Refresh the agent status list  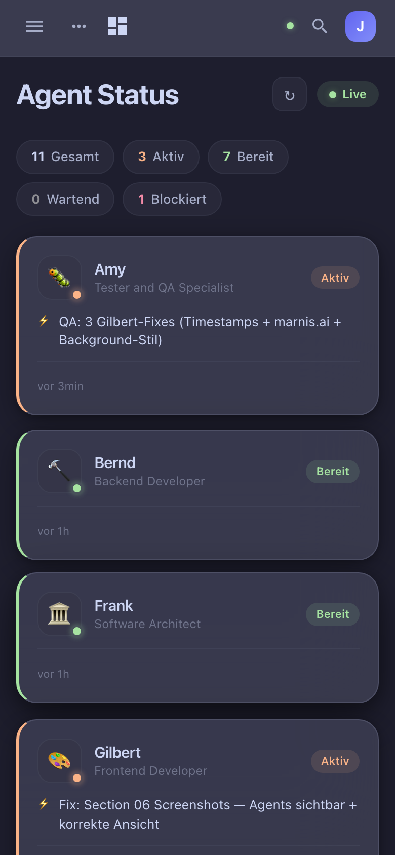click(x=289, y=94)
